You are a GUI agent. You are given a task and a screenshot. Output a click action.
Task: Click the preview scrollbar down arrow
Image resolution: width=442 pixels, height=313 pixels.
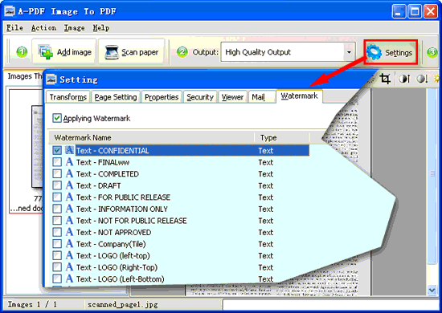click(432, 290)
